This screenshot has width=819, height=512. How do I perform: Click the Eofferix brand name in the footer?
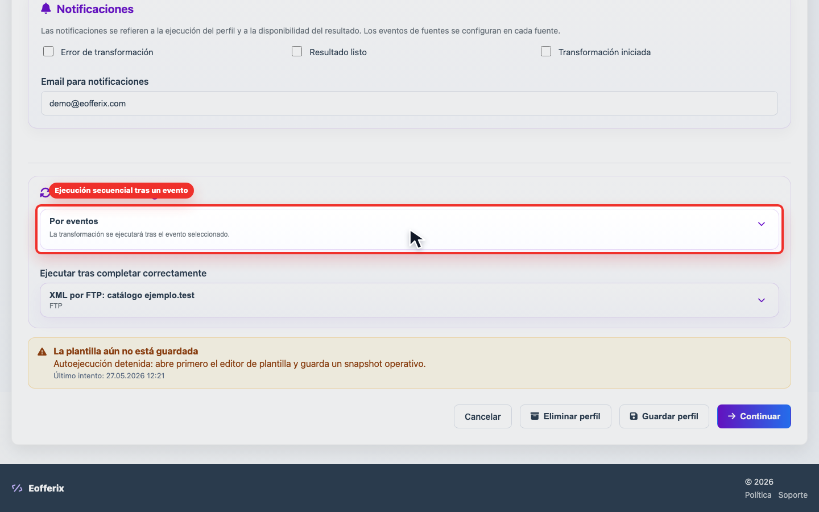(x=46, y=488)
